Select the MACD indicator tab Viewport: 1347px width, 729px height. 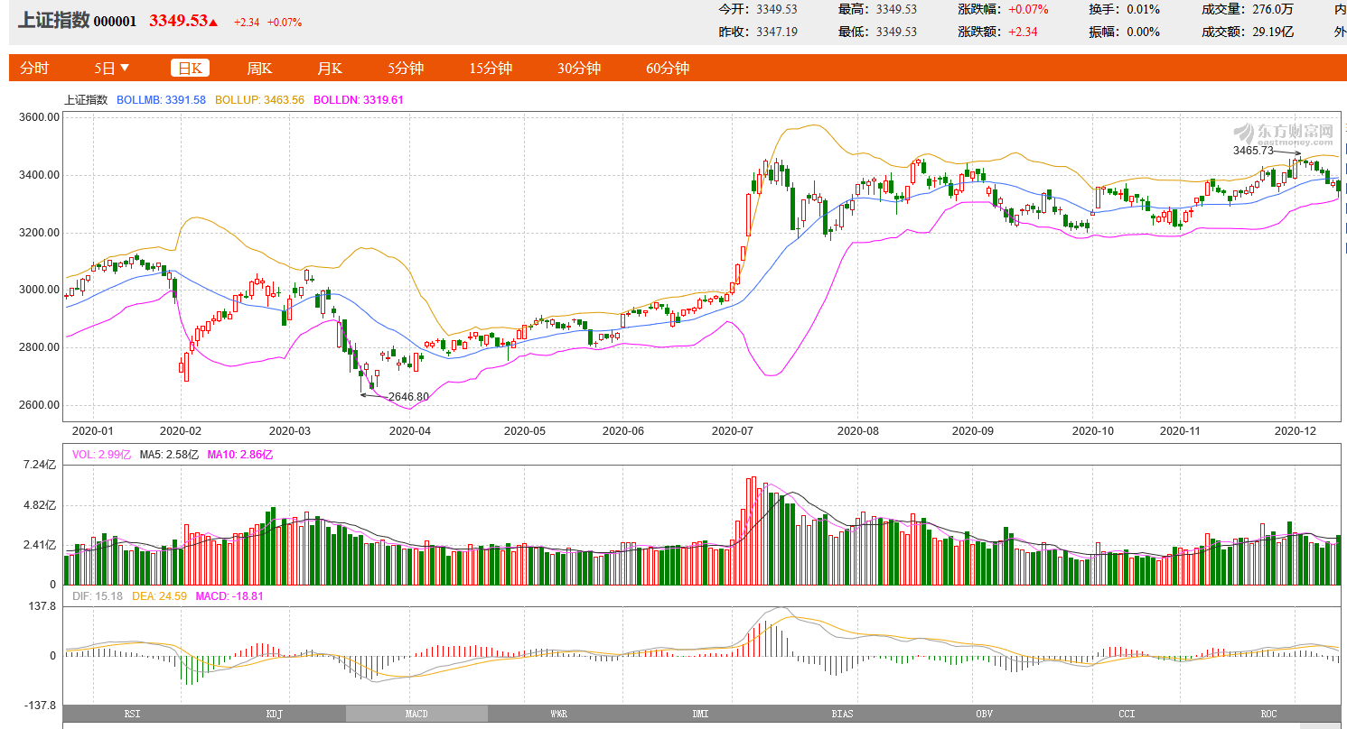[x=416, y=714]
